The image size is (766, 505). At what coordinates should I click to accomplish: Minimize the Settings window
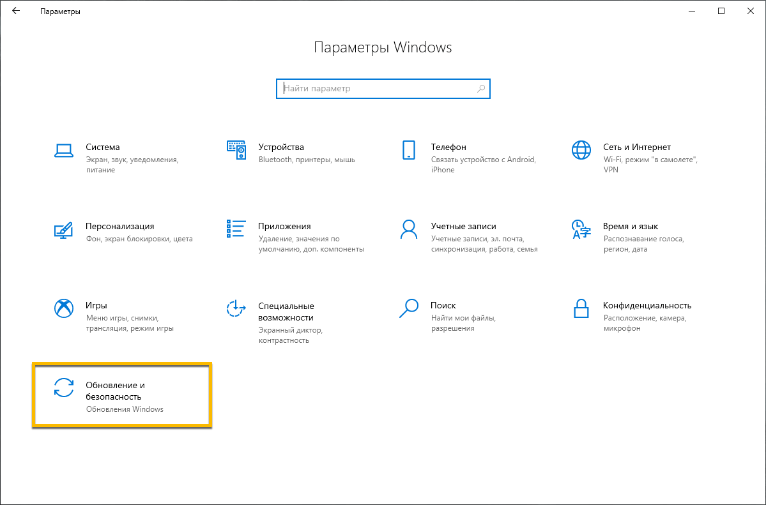[692, 11]
